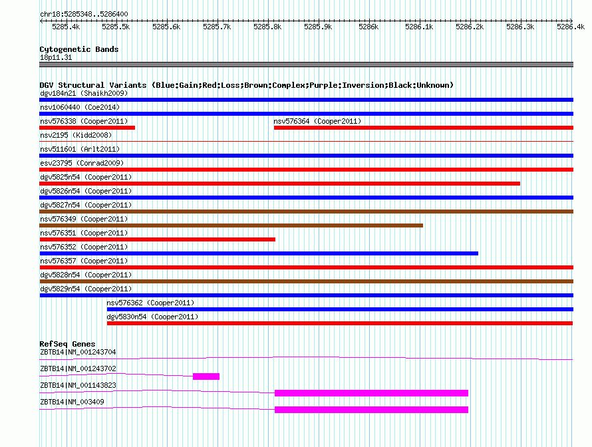
Task: Click the 18p11.31 band label
Action: 56,57
